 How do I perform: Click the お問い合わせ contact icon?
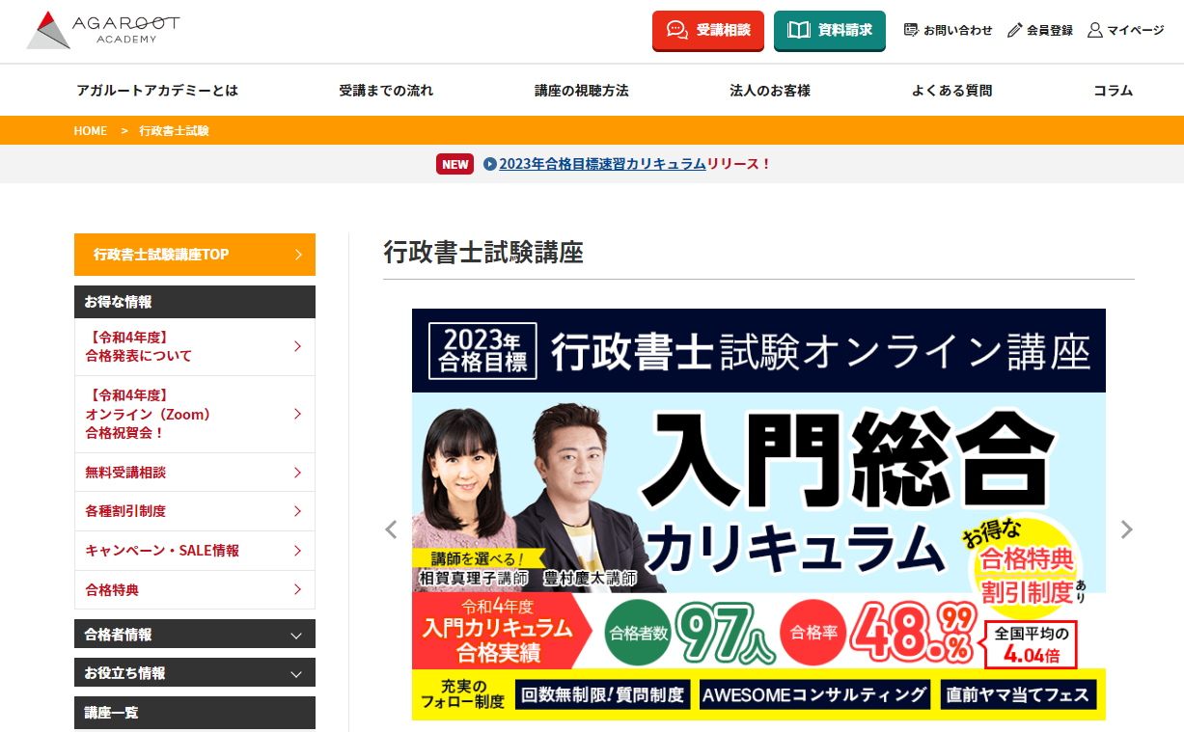click(x=911, y=30)
